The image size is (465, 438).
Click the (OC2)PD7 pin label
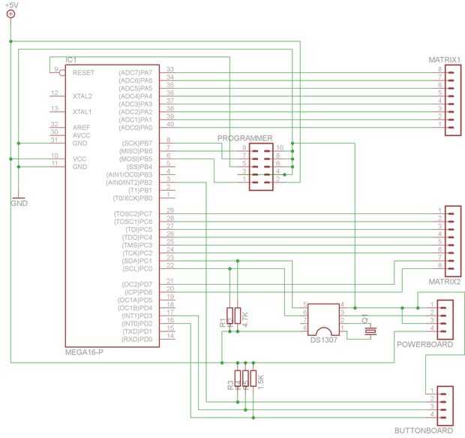(x=137, y=285)
